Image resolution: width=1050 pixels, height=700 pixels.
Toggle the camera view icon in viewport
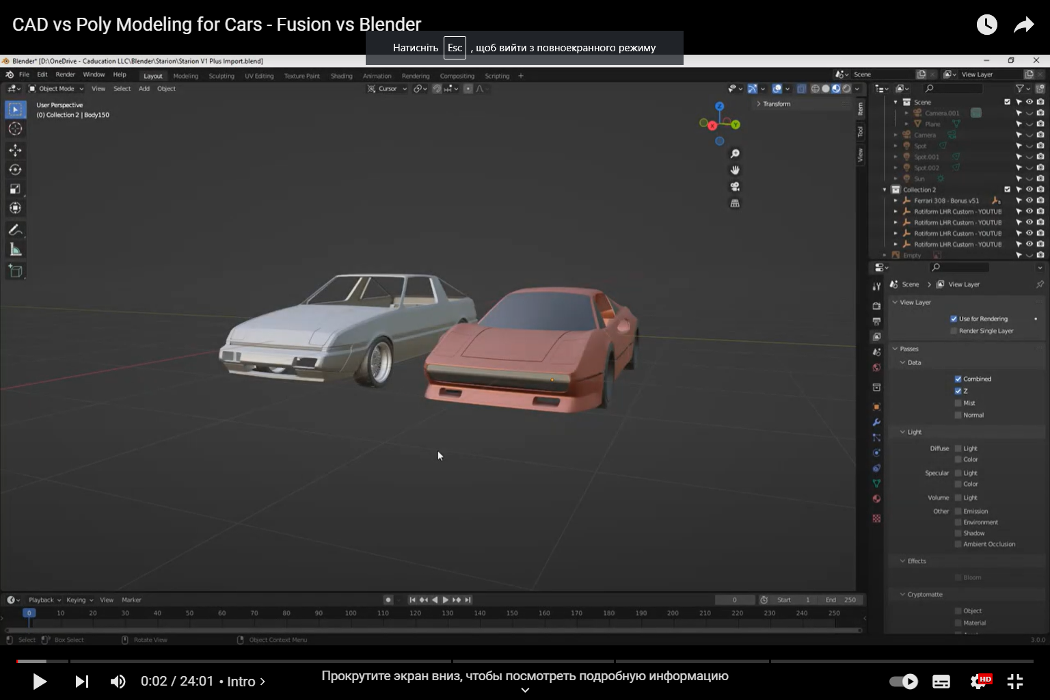pos(735,187)
